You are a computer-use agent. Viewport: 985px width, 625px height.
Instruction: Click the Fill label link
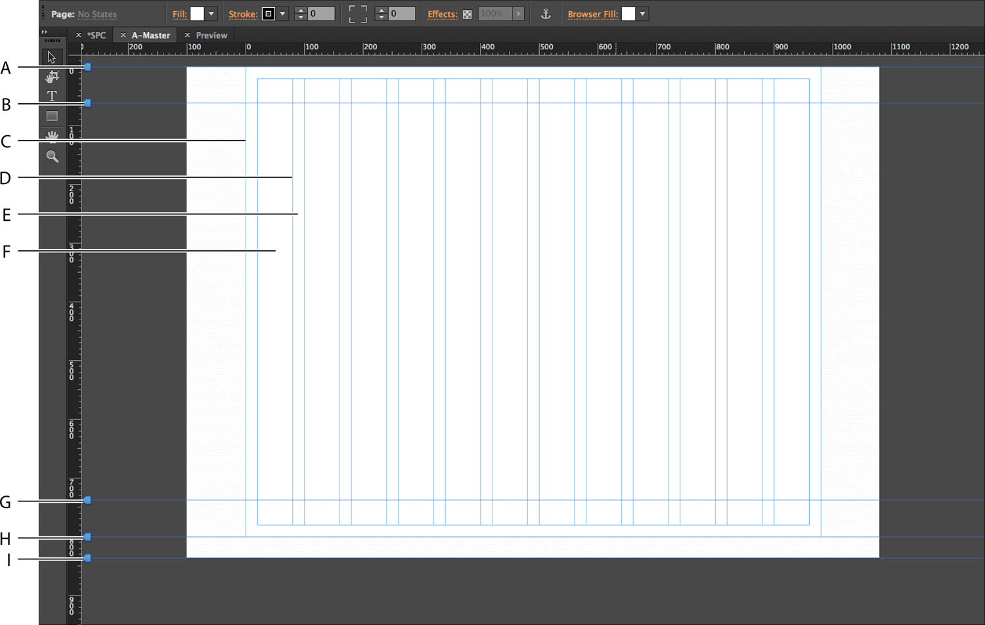tap(180, 14)
